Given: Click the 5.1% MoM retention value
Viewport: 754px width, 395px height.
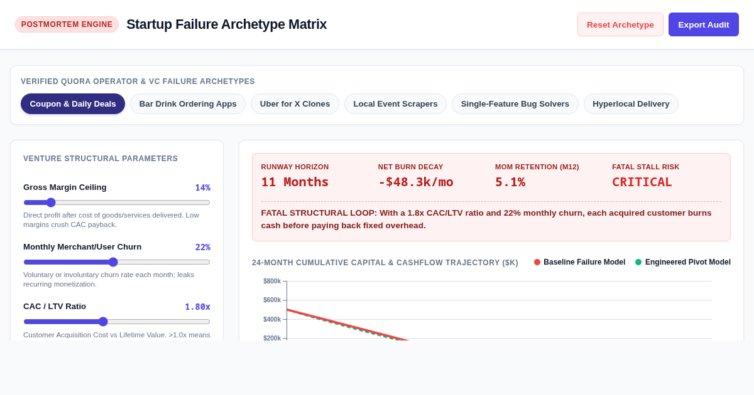Looking at the screenshot, I should click(510, 182).
